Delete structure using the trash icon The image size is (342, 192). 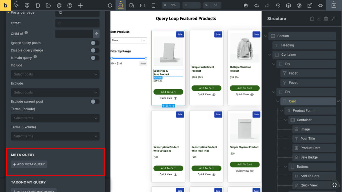click(x=326, y=19)
